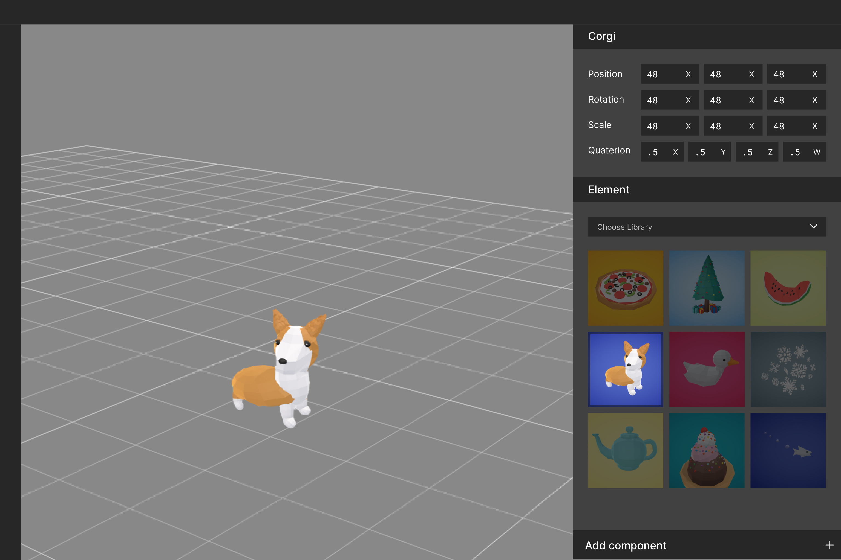Edit the third Rotation value field

tap(796, 100)
